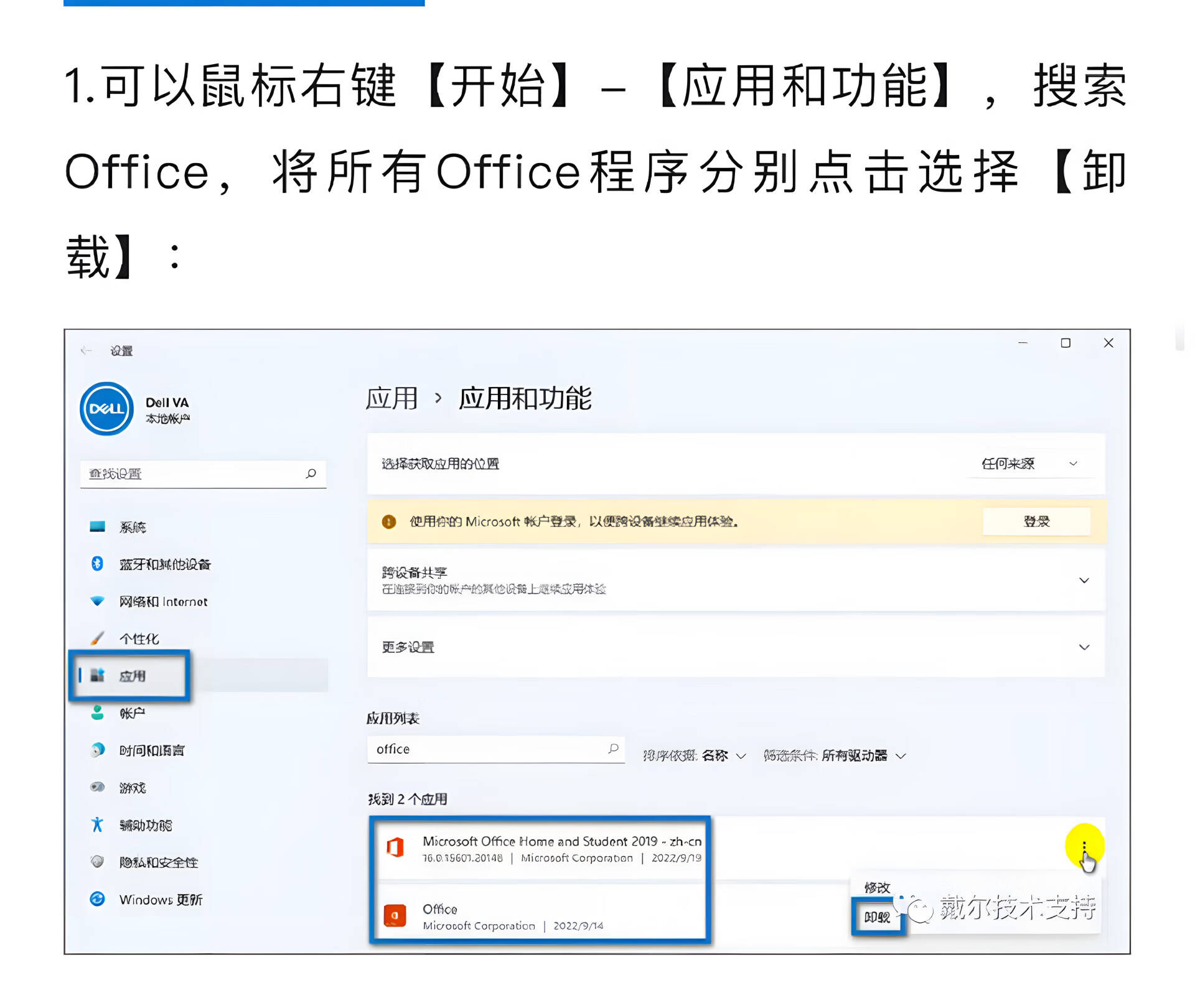The image size is (1195, 1008).
Task: Open the 系统 settings category
Action: coord(133,528)
